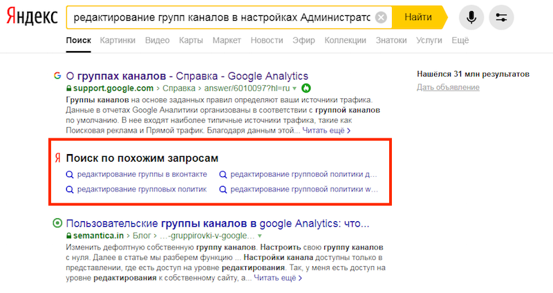The height and width of the screenshot is (293, 553).
Task: Expand the Ещё menu
Action: point(460,41)
